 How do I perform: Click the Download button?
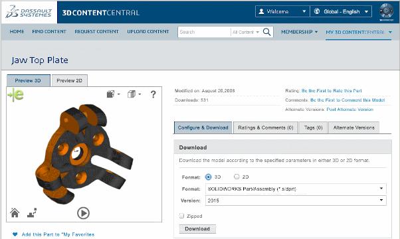pos(197,229)
